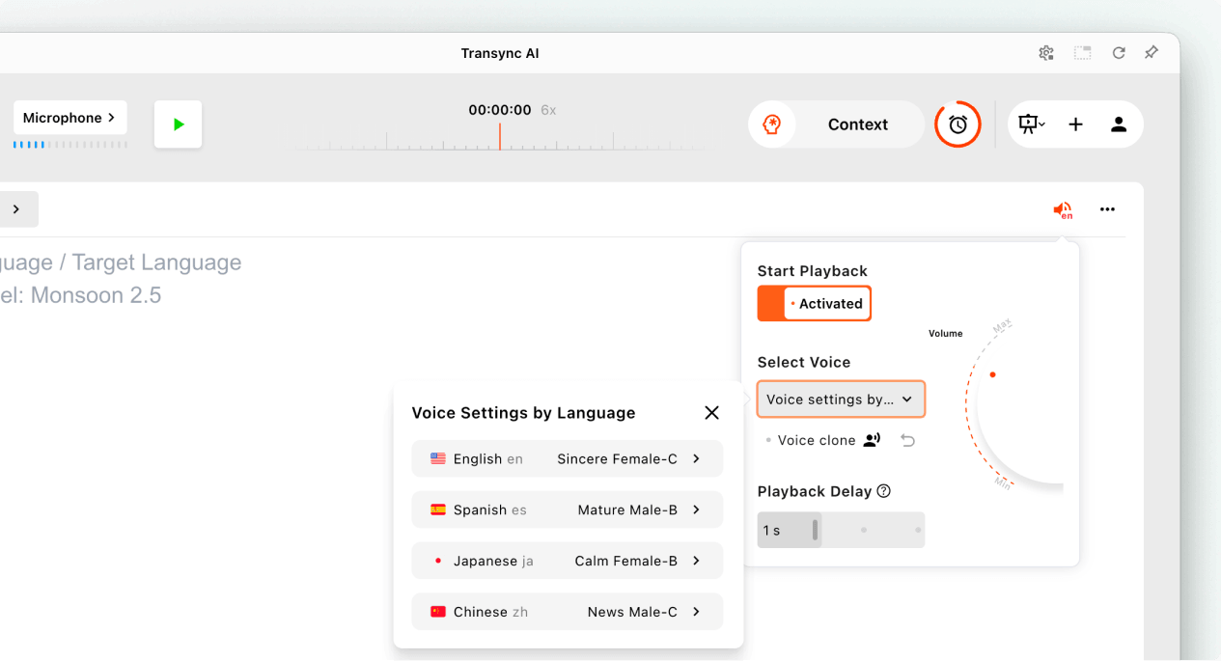Click the red speaker playback icon
The width and height of the screenshot is (1221, 661).
[1063, 210]
